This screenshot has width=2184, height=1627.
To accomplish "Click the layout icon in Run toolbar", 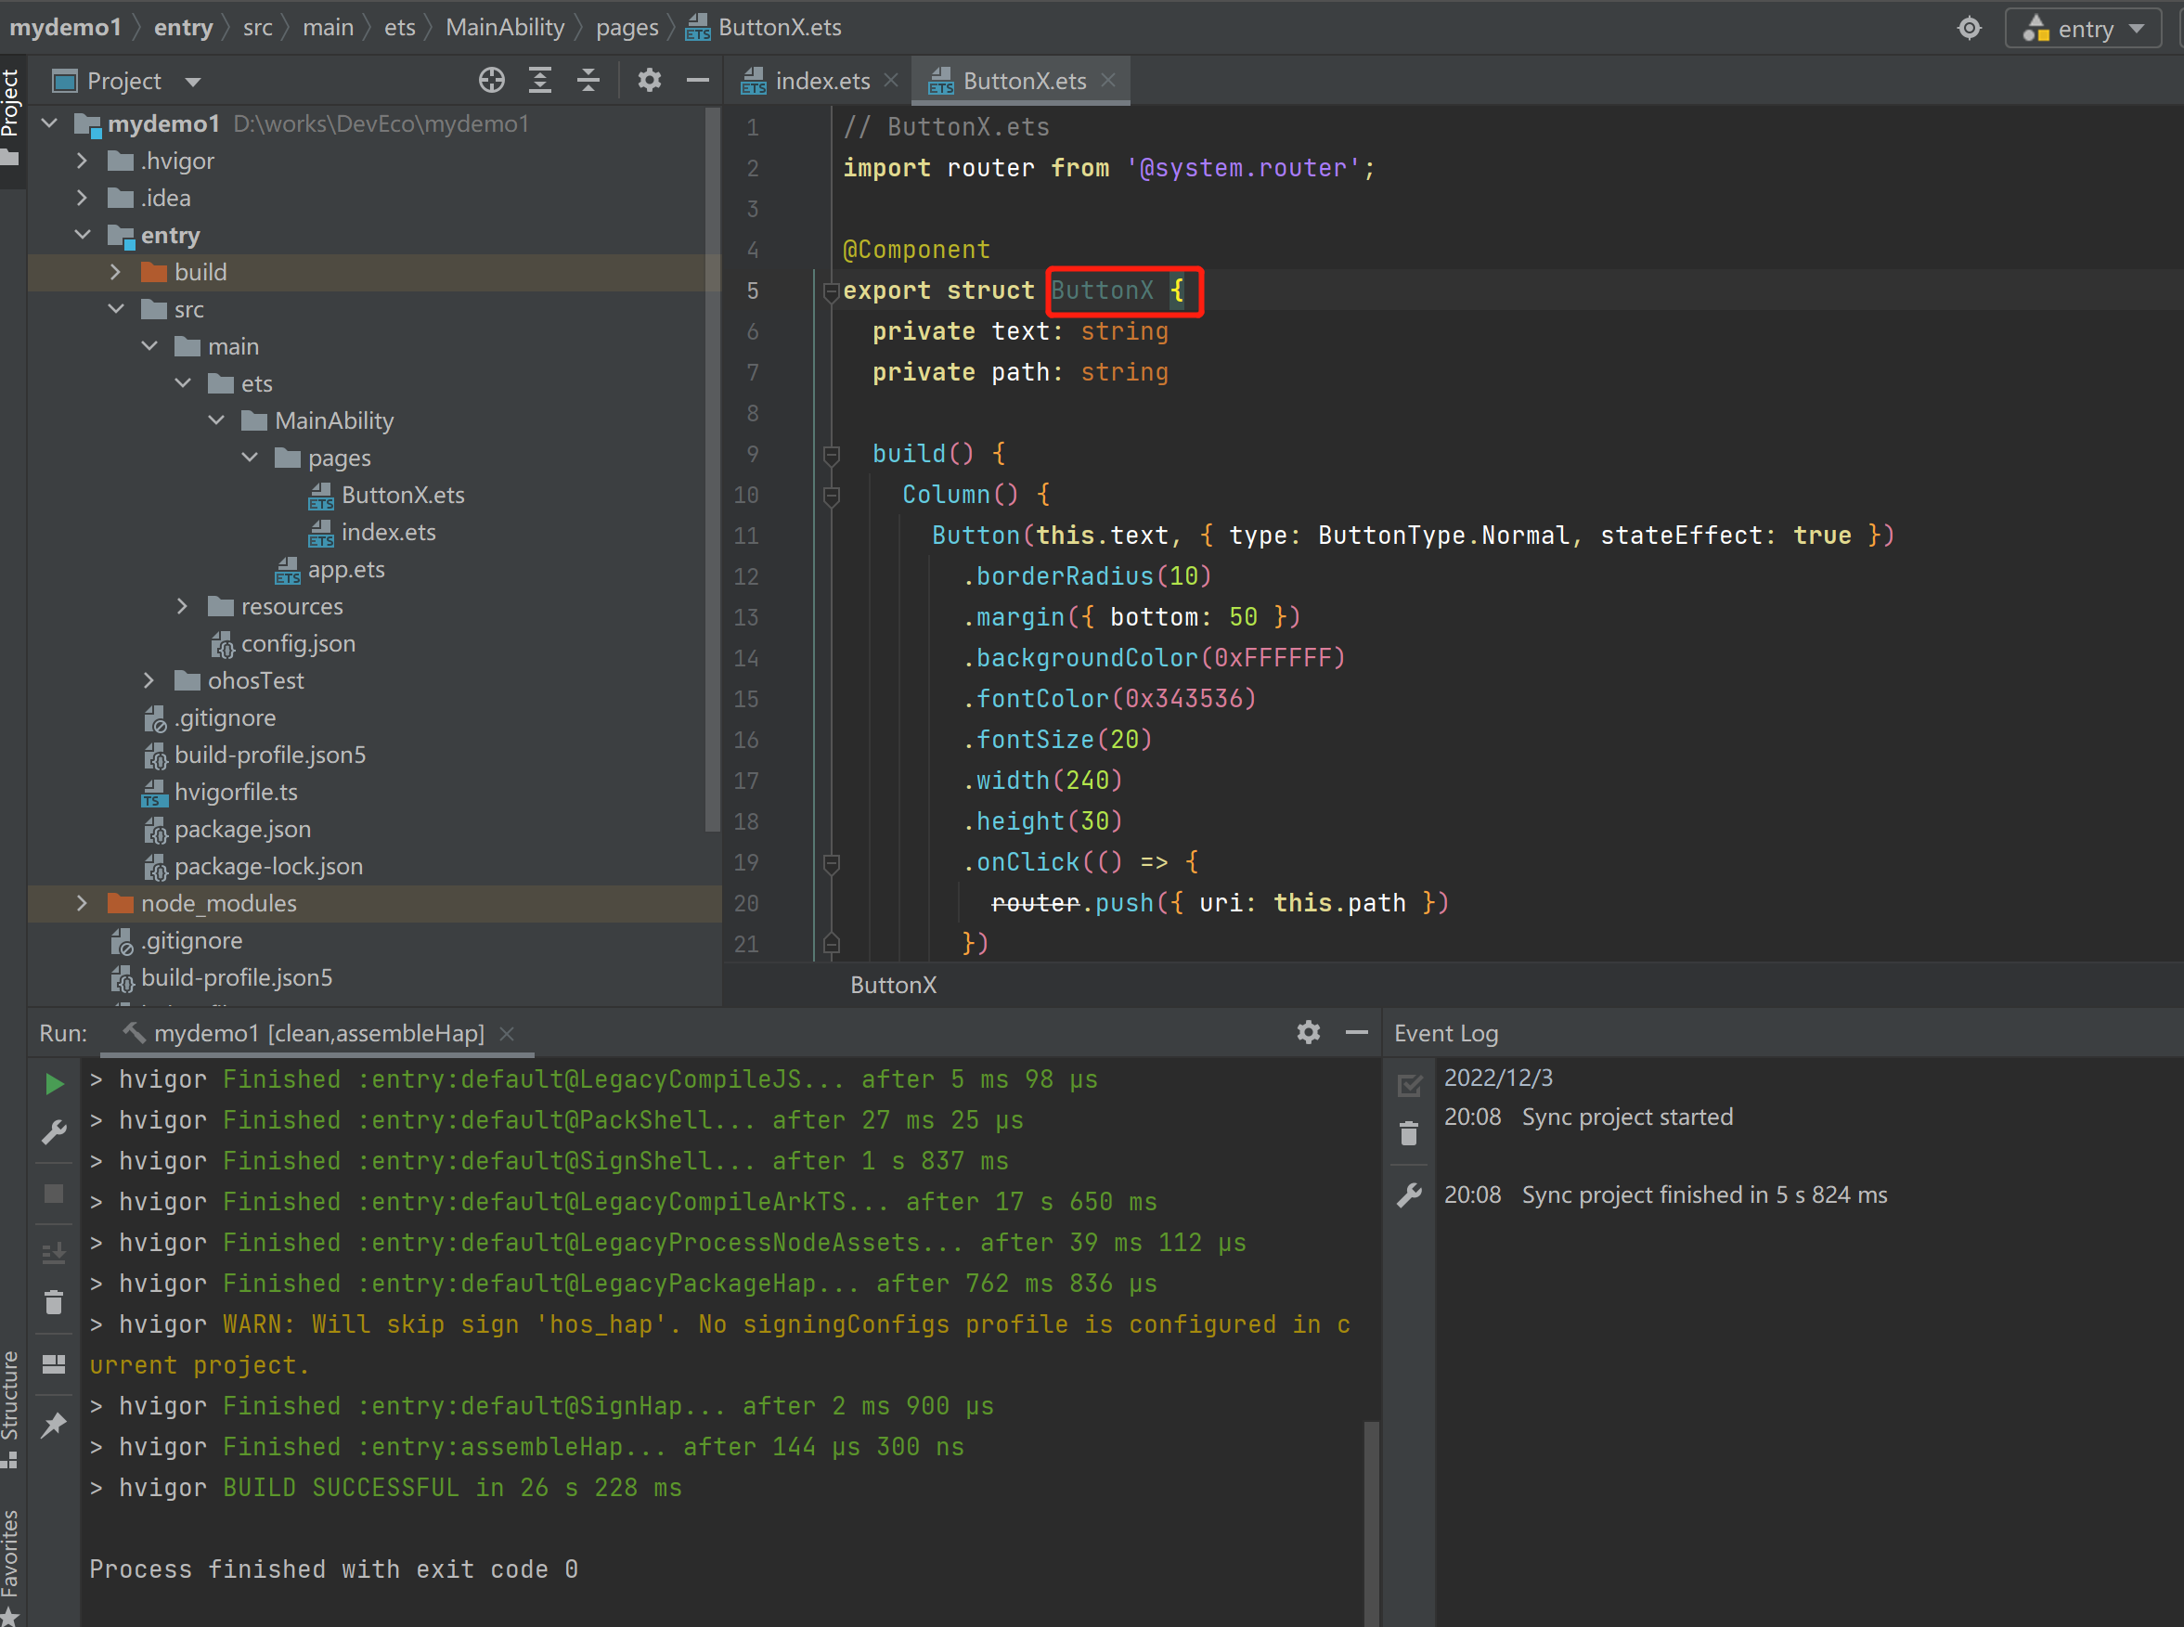I will (x=54, y=1364).
